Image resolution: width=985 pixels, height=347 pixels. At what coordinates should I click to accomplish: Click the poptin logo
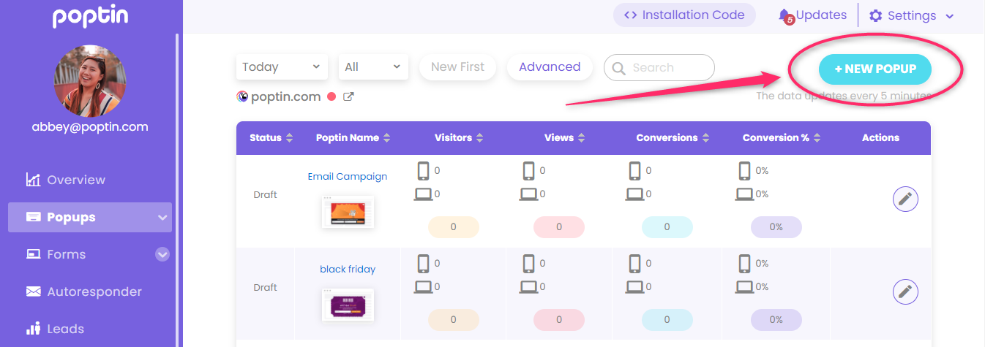pos(91,18)
